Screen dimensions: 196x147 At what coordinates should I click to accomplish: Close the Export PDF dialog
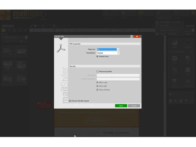pos(137,36)
